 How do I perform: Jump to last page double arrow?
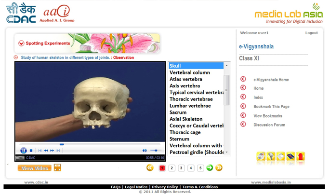coord(219,168)
